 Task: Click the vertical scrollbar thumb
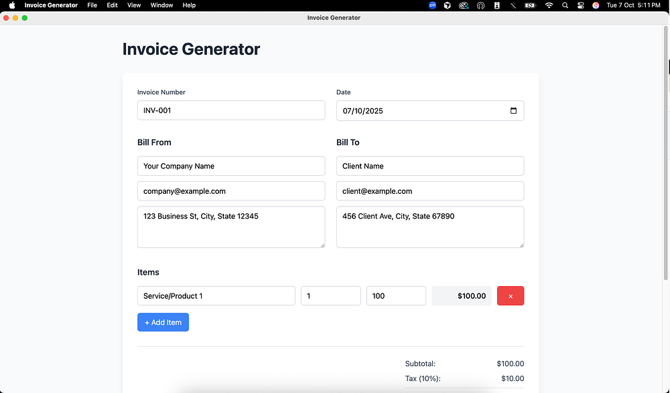click(x=666, y=154)
